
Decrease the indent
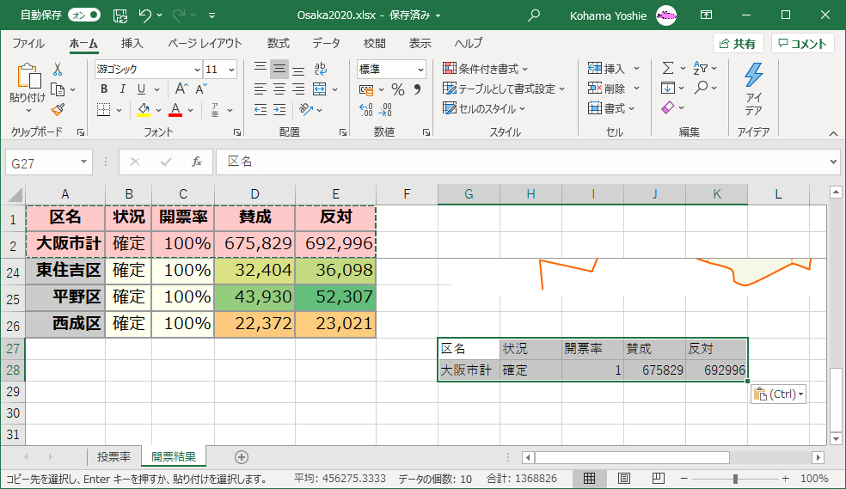point(261,110)
